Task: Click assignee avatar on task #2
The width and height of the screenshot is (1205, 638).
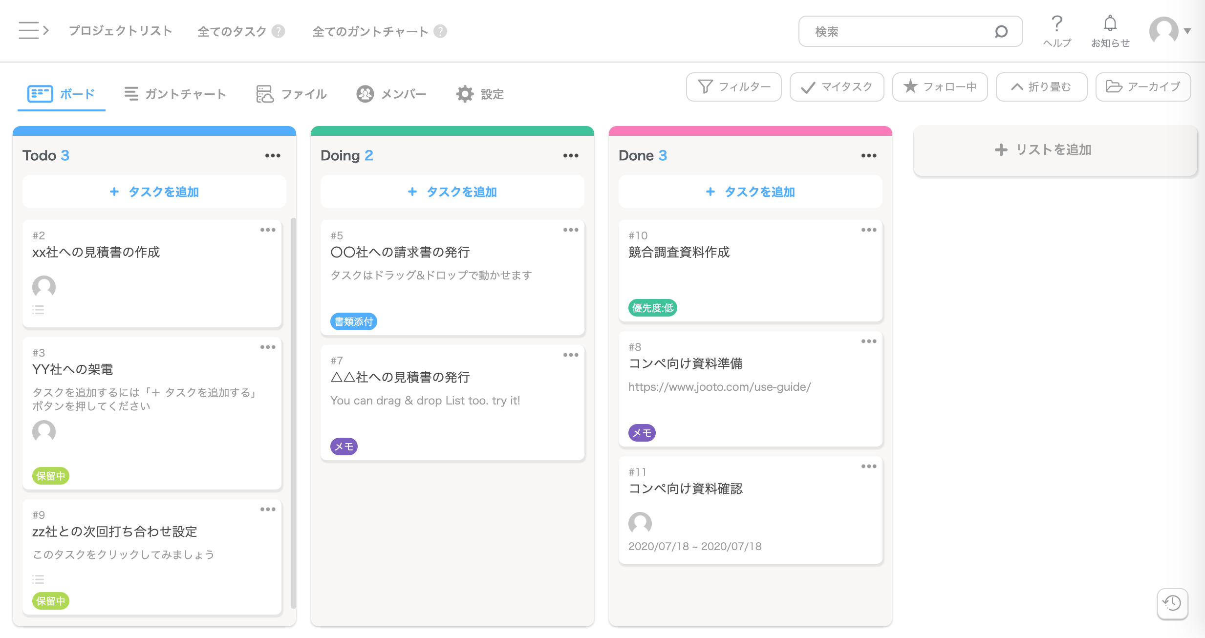Action: click(44, 287)
